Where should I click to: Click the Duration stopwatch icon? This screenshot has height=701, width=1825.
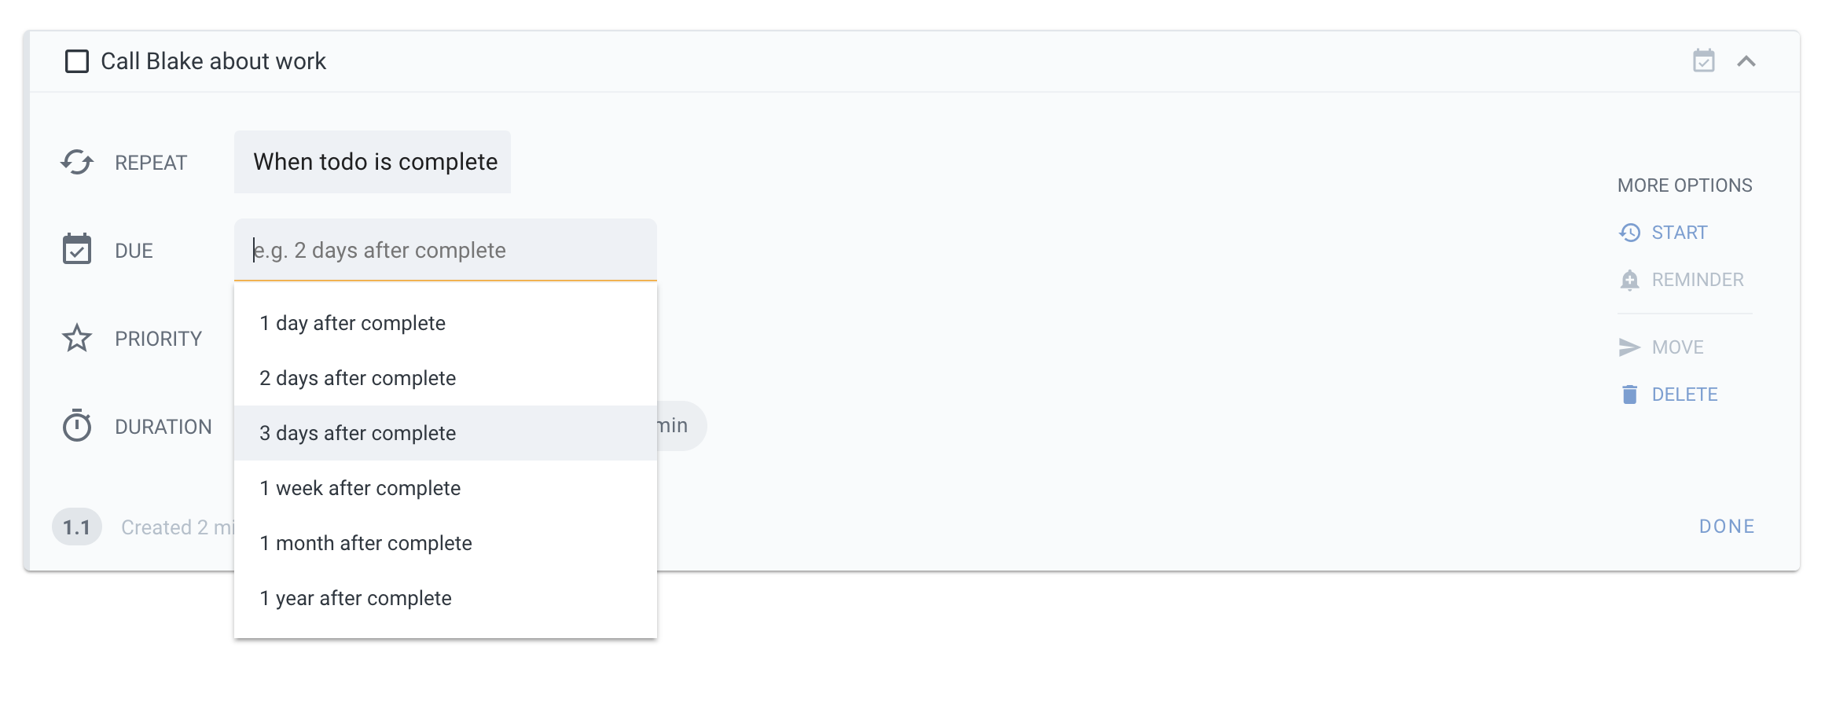[75, 426]
